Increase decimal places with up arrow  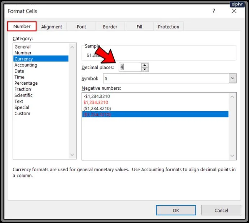click(144, 65)
